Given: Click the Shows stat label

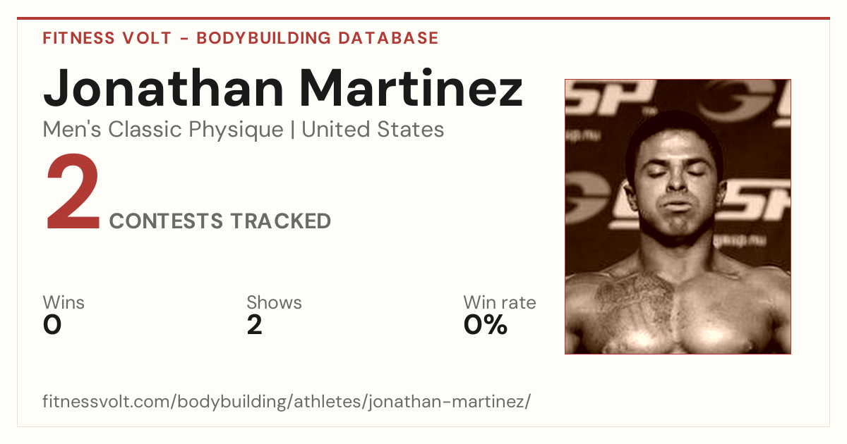Looking at the screenshot, I should coord(274,302).
